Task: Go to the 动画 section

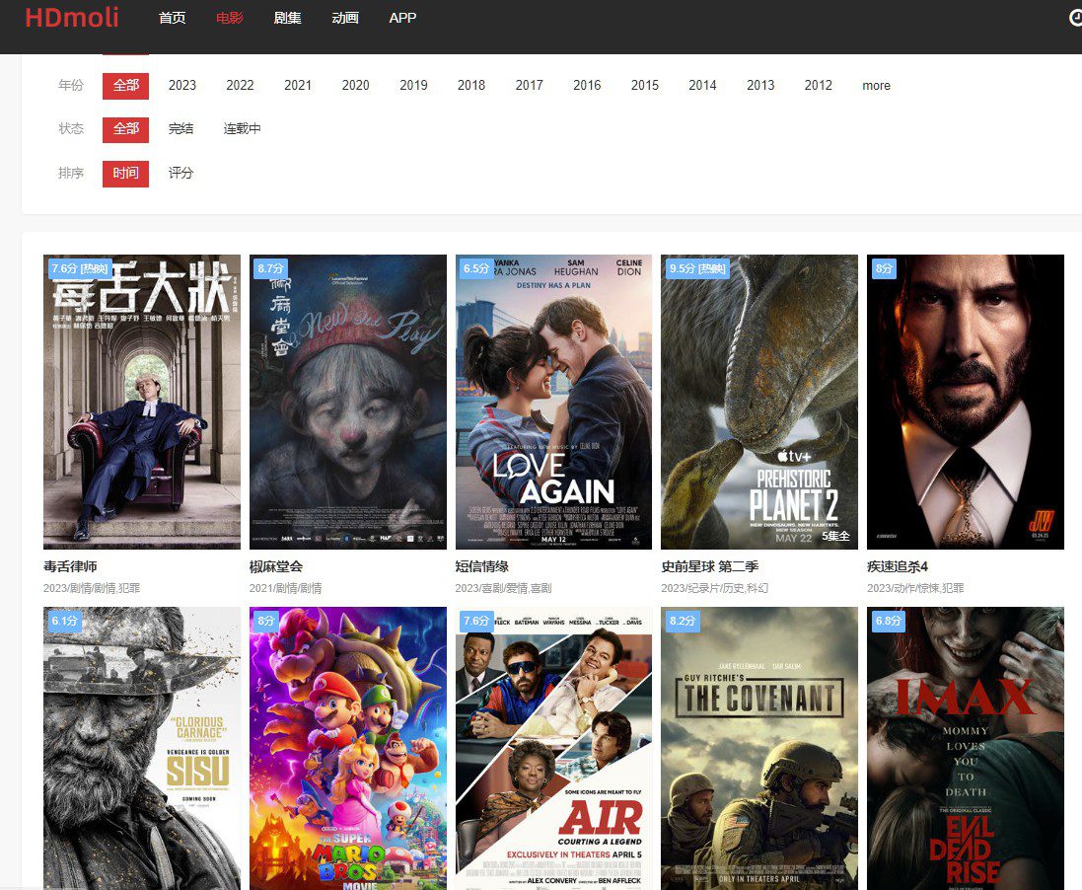Action: click(344, 18)
